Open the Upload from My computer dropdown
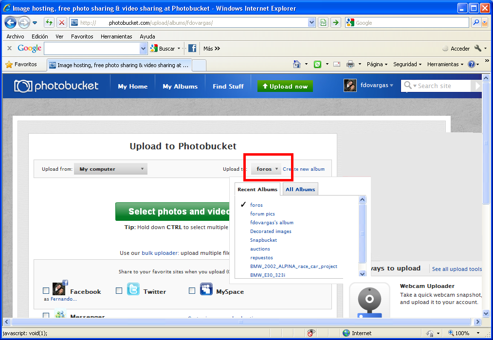This screenshot has height=340, width=493. [x=110, y=169]
